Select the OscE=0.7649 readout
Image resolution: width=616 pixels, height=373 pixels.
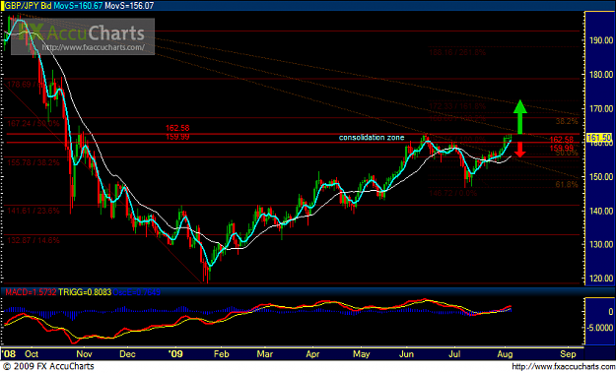point(137,292)
